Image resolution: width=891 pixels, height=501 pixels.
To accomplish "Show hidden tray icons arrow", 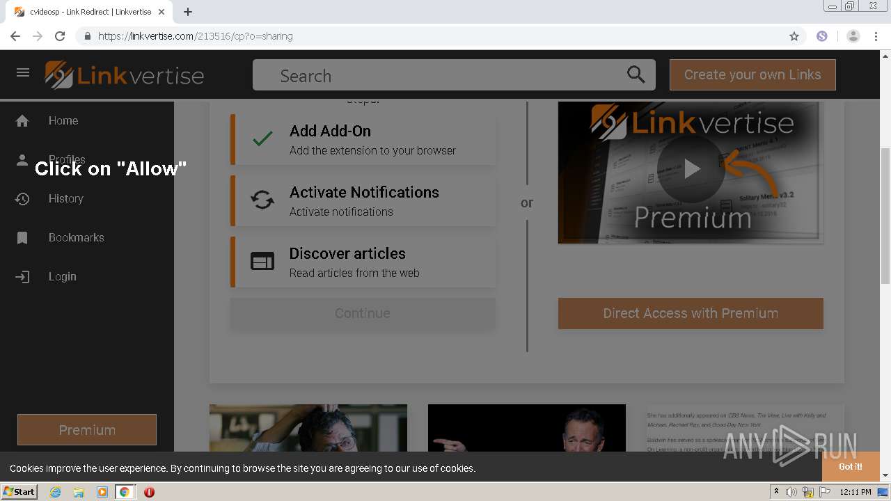I will 776,492.
